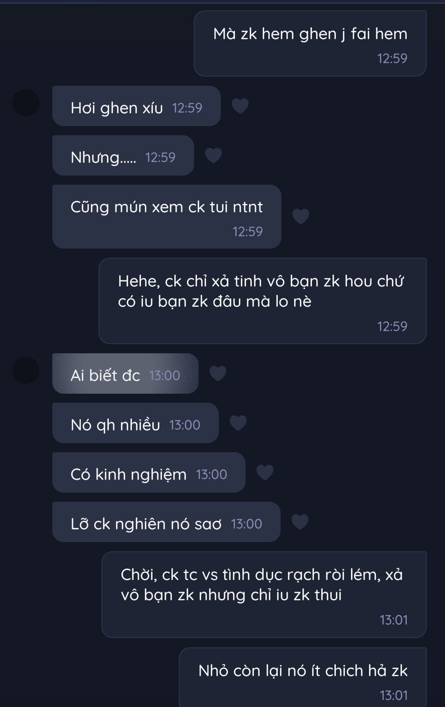Tap the sent message starting with "Chời, ck tc"

(264, 594)
